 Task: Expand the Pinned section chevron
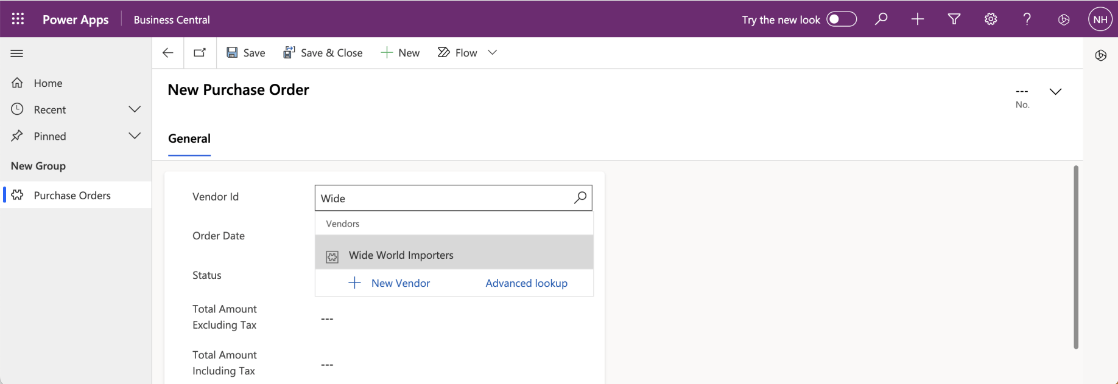[135, 136]
